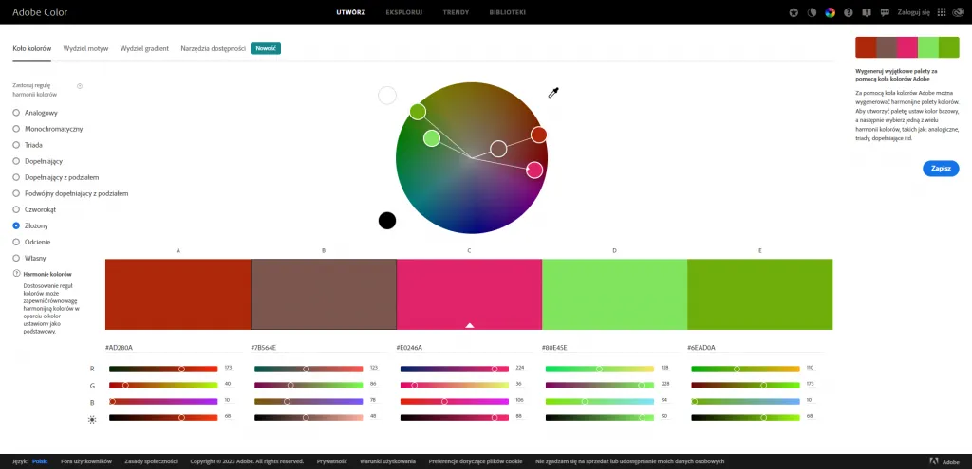Select color swatch D (light green)
Screen dimensions: 972x469
click(x=614, y=294)
